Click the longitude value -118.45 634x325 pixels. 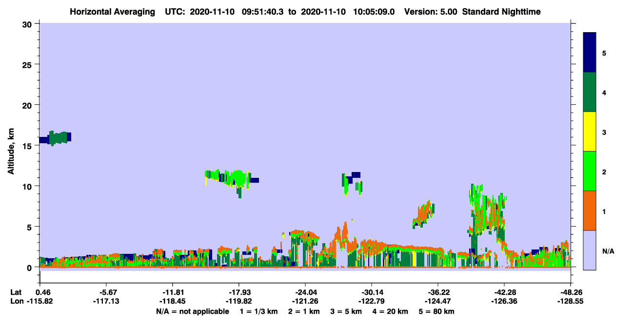click(173, 301)
